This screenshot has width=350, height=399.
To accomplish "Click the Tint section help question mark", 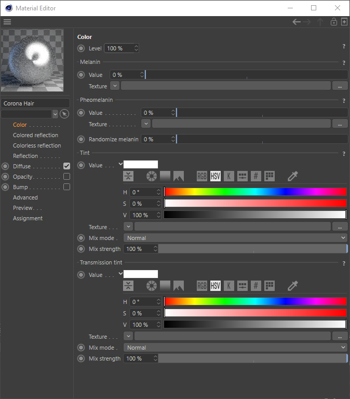I will (x=344, y=154).
